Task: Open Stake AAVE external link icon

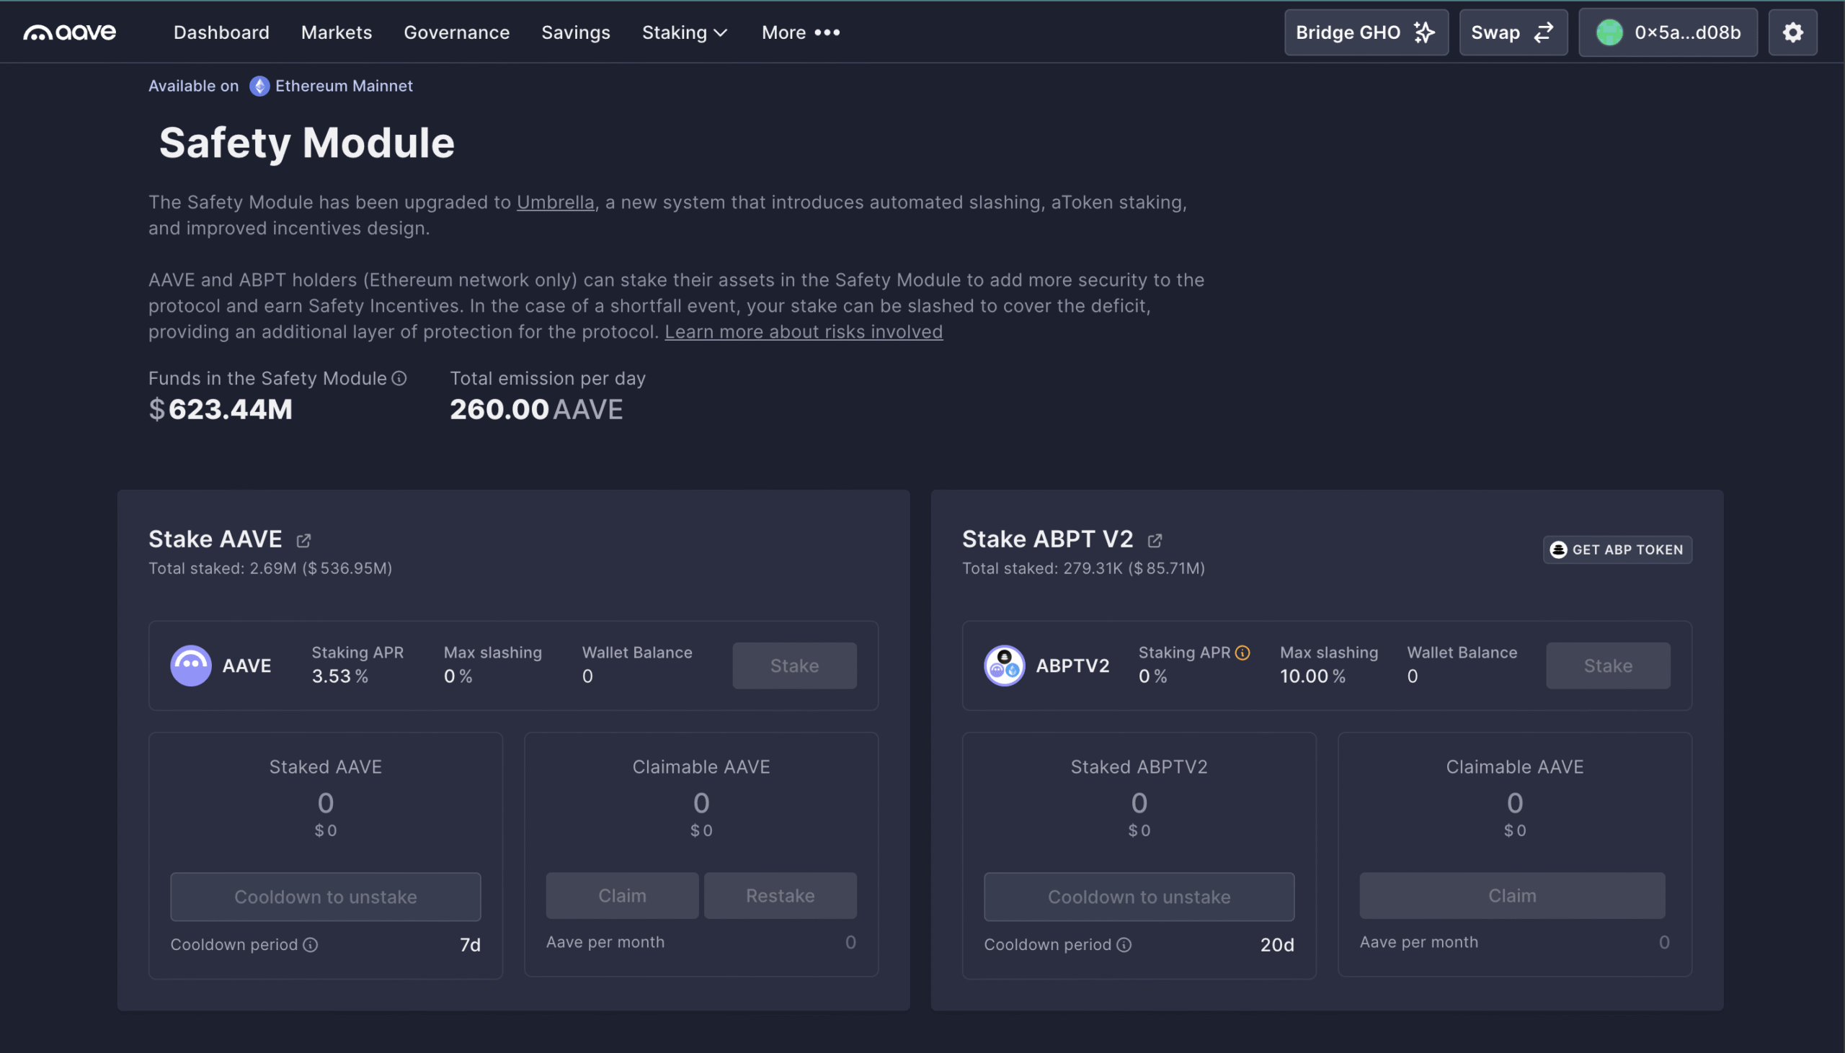Action: tap(304, 540)
